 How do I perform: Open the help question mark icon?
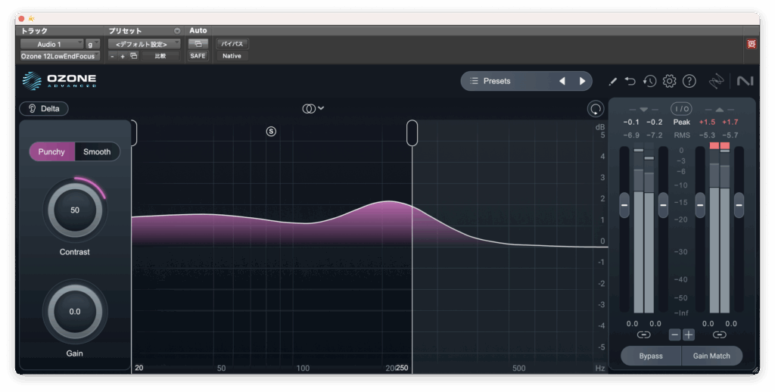[689, 81]
